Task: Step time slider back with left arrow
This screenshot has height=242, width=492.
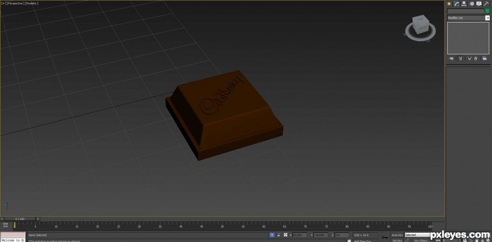Action: (x=2, y=219)
